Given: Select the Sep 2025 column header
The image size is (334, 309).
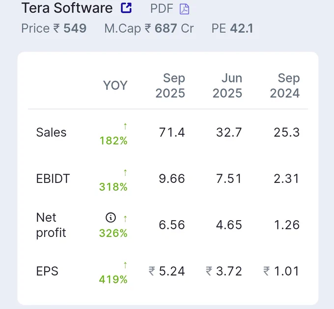Looking at the screenshot, I should [170, 85].
